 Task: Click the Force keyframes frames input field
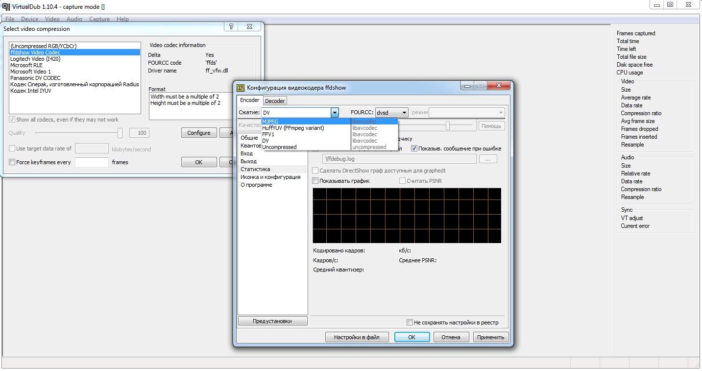click(x=92, y=162)
